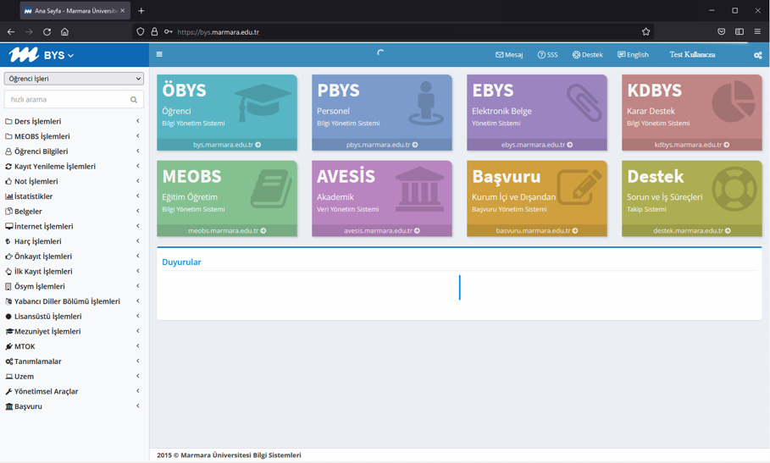Open Önkayıt İşlemleri menu item
Screen dimensions: 770x463
[74, 256]
